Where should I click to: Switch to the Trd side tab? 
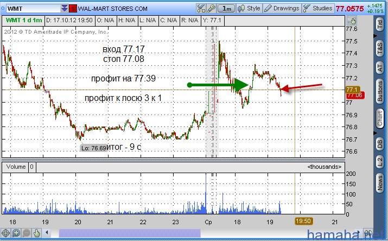379,24
